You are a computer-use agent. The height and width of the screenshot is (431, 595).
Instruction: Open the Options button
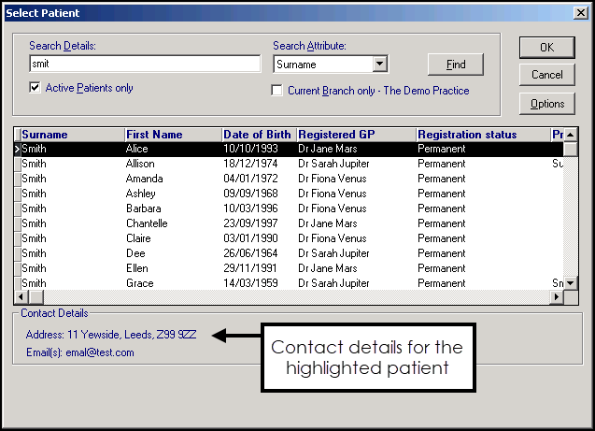[546, 104]
